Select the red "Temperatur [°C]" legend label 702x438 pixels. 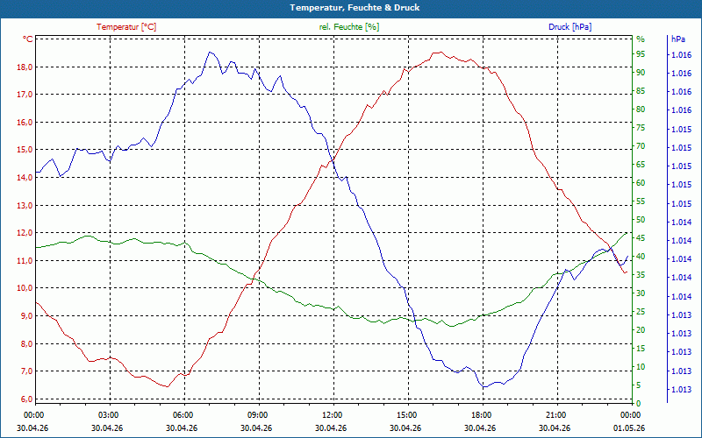pos(126,27)
